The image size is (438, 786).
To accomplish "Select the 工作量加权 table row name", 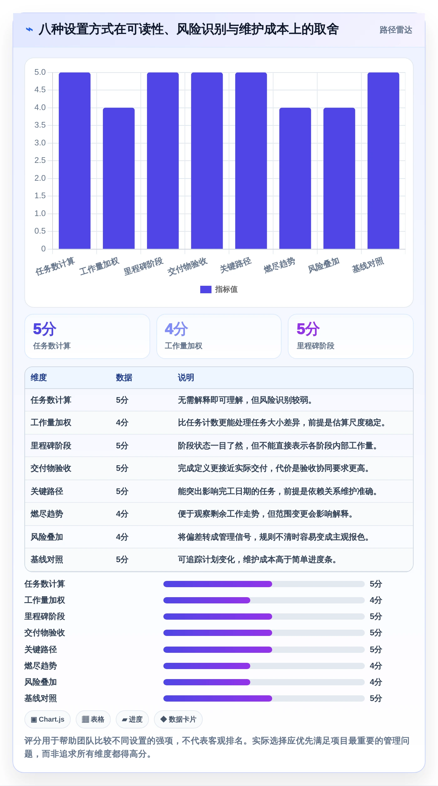I will pos(51,423).
